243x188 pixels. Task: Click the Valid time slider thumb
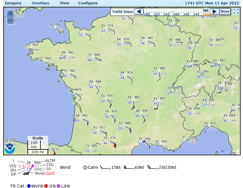pos(205,9)
